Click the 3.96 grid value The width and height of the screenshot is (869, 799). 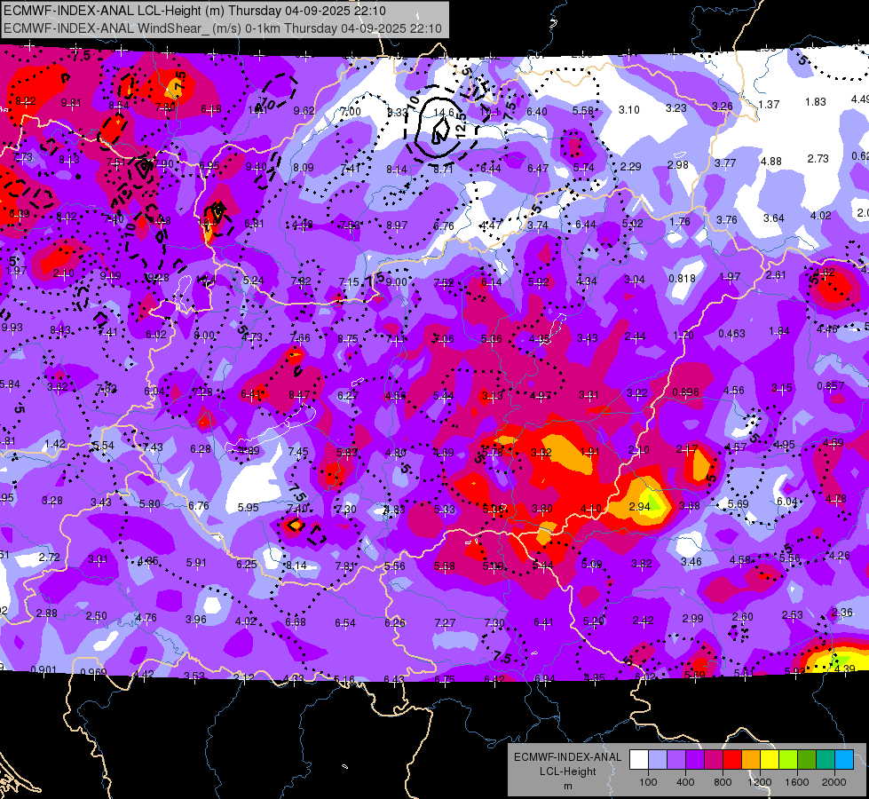(195, 619)
